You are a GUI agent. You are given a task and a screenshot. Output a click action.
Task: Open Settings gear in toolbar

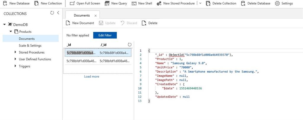point(277,4)
